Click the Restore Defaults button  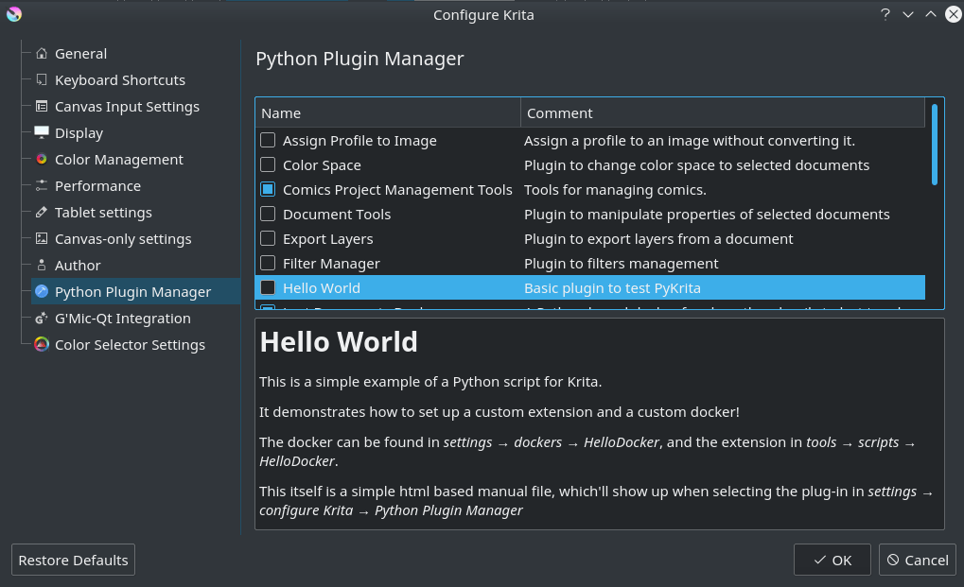point(73,560)
